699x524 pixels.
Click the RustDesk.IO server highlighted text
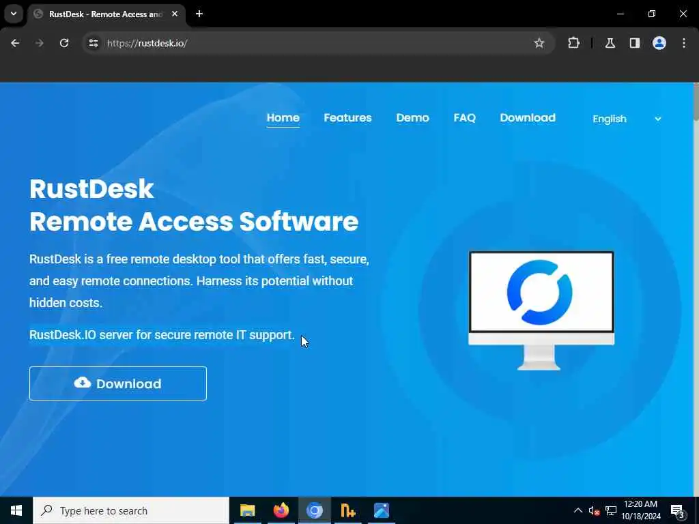click(x=162, y=335)
